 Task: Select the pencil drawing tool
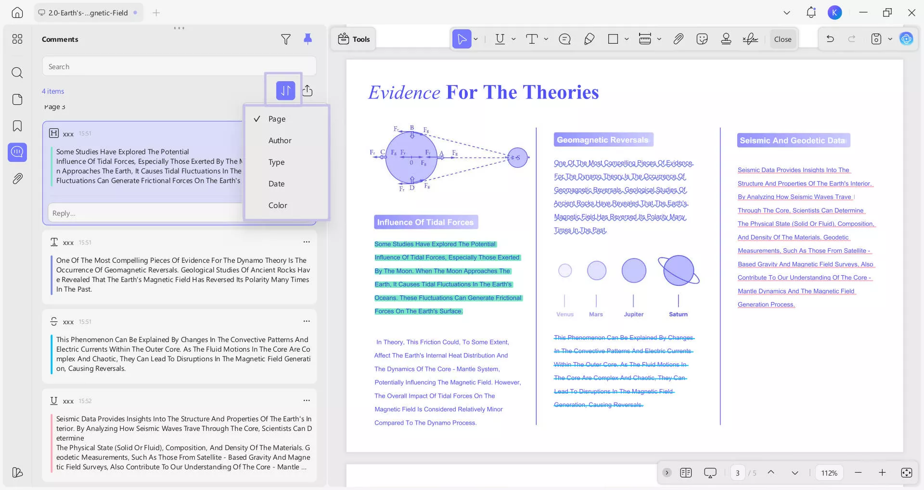(x=589, y=39)
